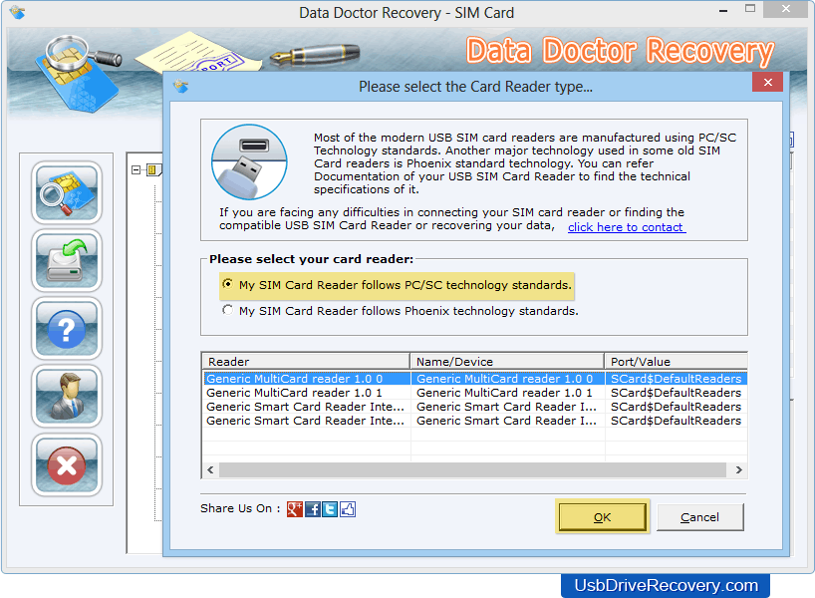Click the About Us person icon
Screen dimensions: 815x598
(x=67, y=397)
